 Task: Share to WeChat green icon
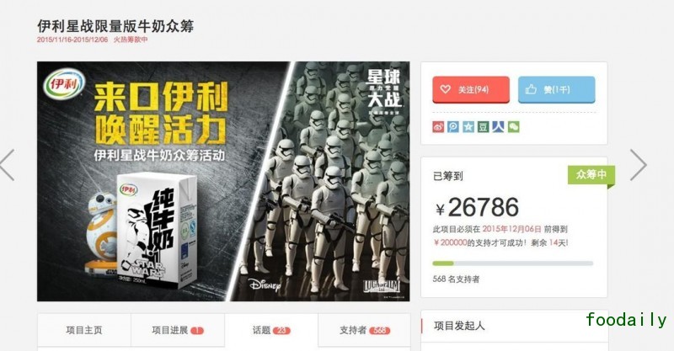tap(514, 127)
